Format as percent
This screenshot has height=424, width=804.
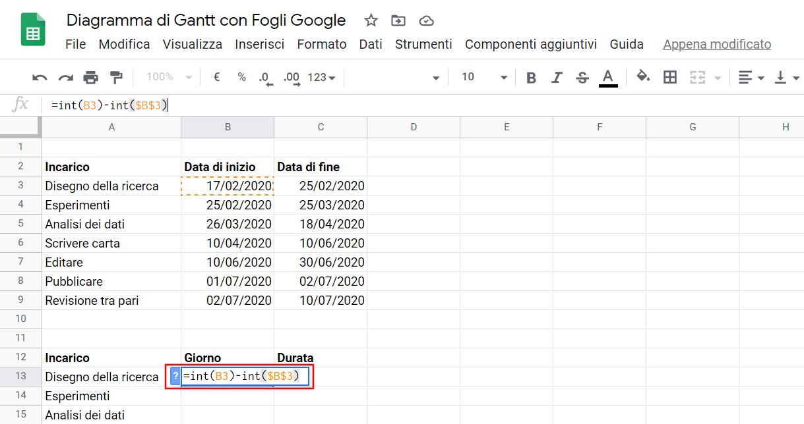coord(242,77)
